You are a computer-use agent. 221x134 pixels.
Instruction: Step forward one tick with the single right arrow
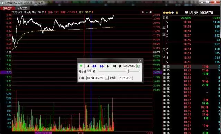point(108,66)
